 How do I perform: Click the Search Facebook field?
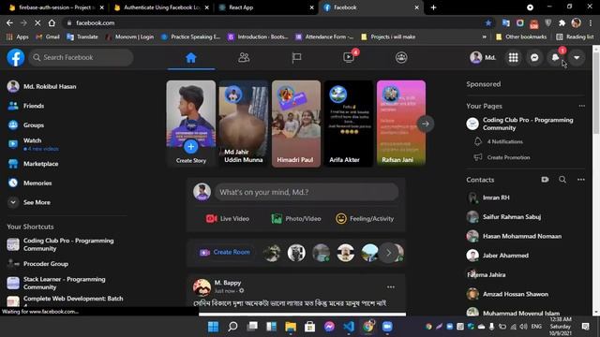82,57
